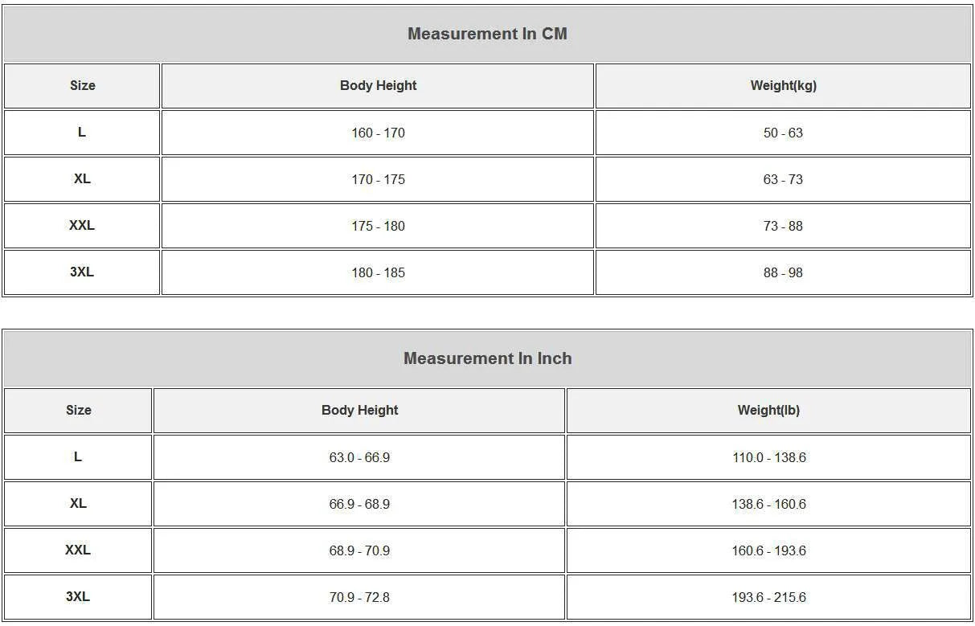Select size XXL row in Inch table
Screen dimensions: 975x626
pos(487,550)
